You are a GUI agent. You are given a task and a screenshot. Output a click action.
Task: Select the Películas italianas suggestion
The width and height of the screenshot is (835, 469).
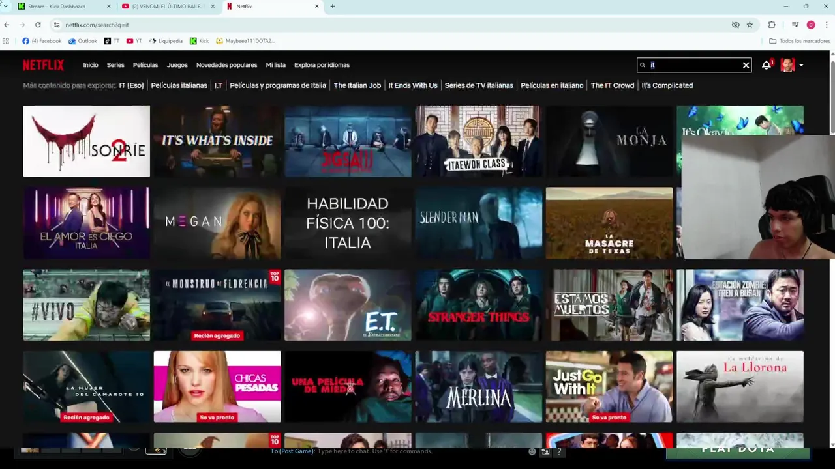179,85
